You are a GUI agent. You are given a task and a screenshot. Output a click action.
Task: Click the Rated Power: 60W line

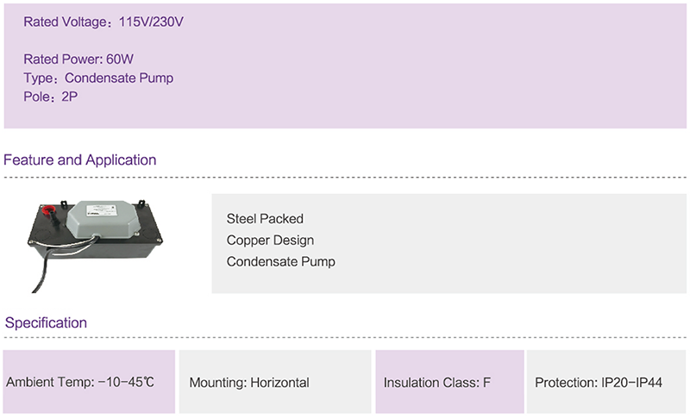coord(78,59)
